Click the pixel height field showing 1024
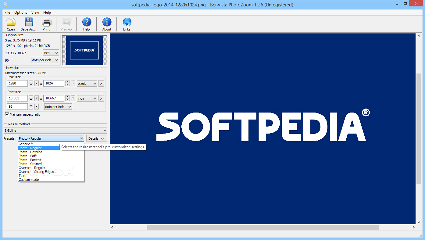Screen dimensions: 425x240 pyautogui.click(x=54, y=83)
